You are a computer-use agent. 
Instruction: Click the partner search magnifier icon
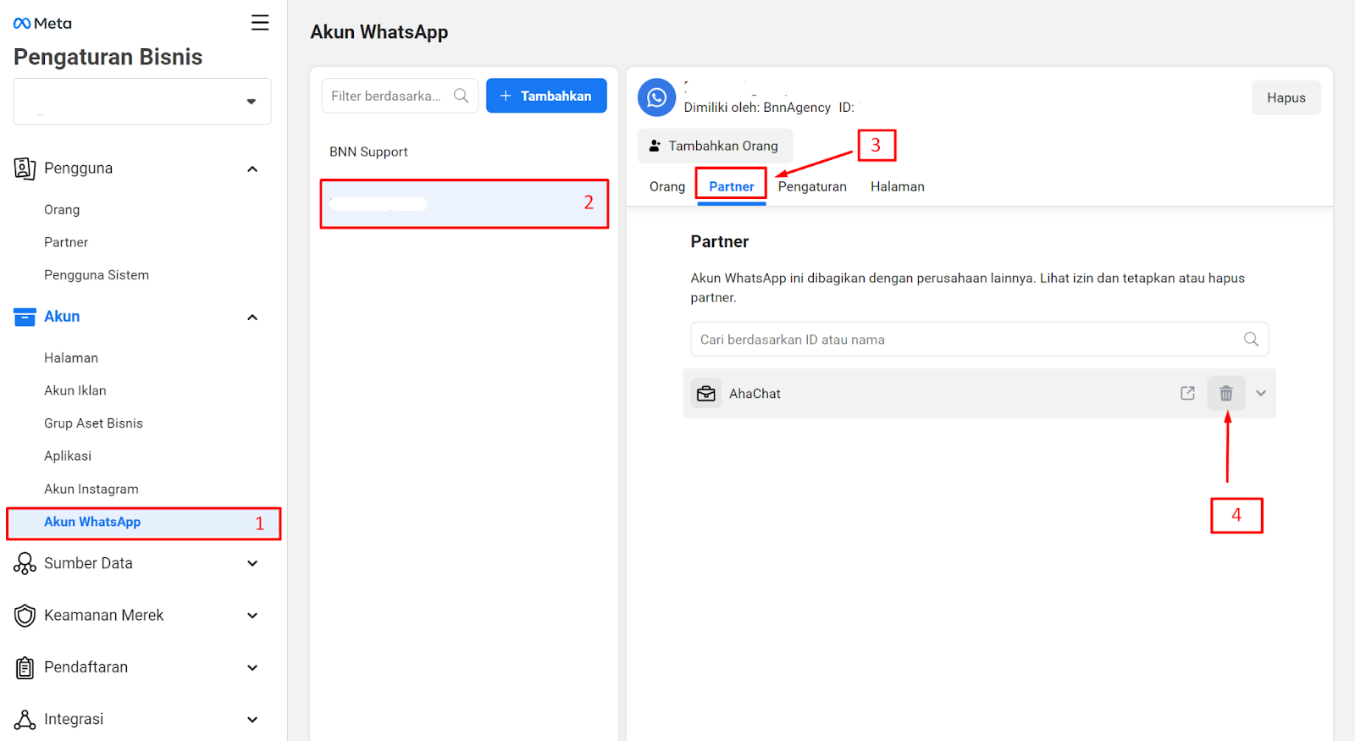pos(1251,339)
